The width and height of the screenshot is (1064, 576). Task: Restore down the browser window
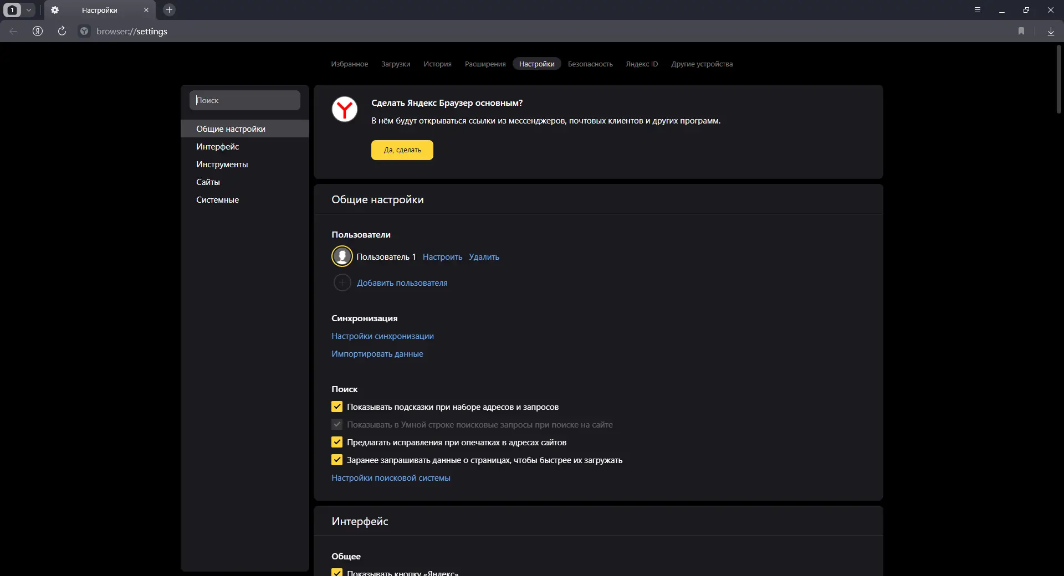pos(1026,10)
